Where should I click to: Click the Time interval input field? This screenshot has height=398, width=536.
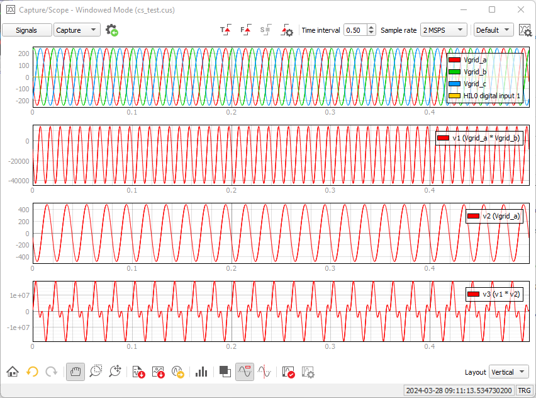(354, 30)
